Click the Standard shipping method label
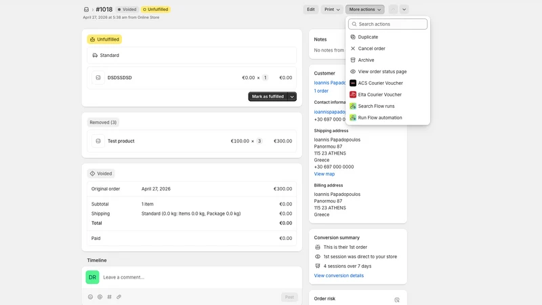This screenshot has width=542, height=305. coord(109,56)
